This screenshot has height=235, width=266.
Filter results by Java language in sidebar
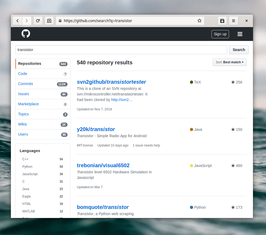click(43, 189)
